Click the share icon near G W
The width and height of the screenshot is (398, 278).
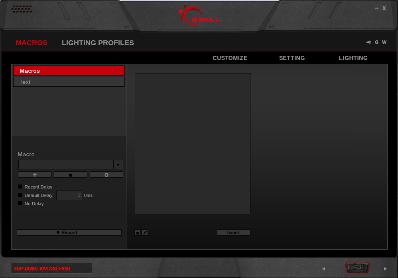pyautogui.click(x=368, y=42)
